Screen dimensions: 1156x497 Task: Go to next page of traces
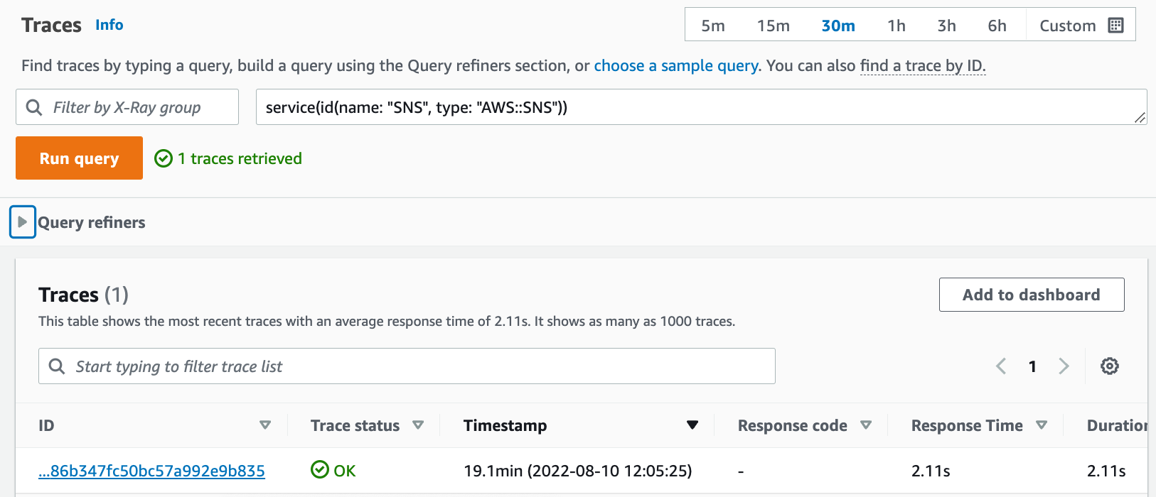click(1064, 366)
